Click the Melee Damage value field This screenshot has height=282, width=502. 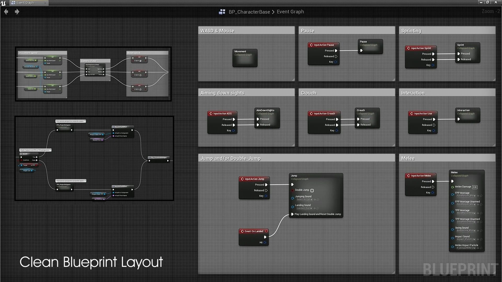tap(475, 187)
